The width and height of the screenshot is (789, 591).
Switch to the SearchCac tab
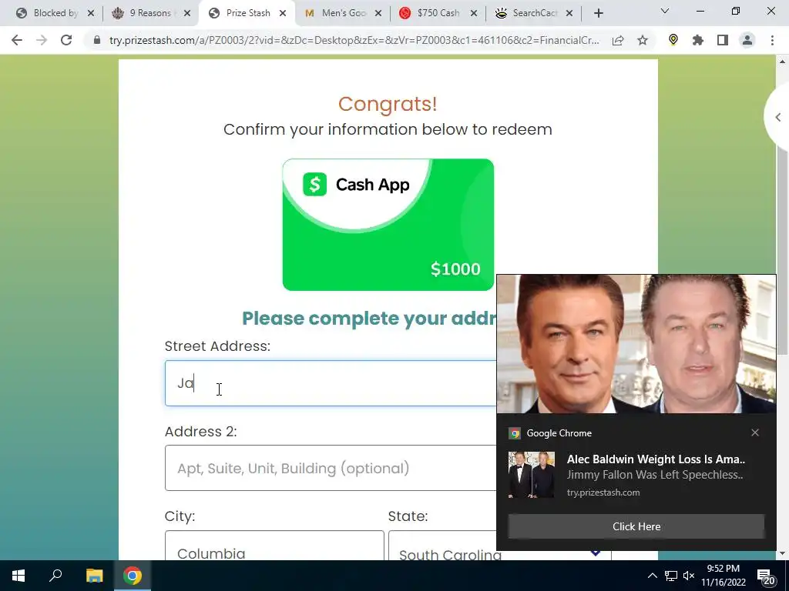coord(535,13)
